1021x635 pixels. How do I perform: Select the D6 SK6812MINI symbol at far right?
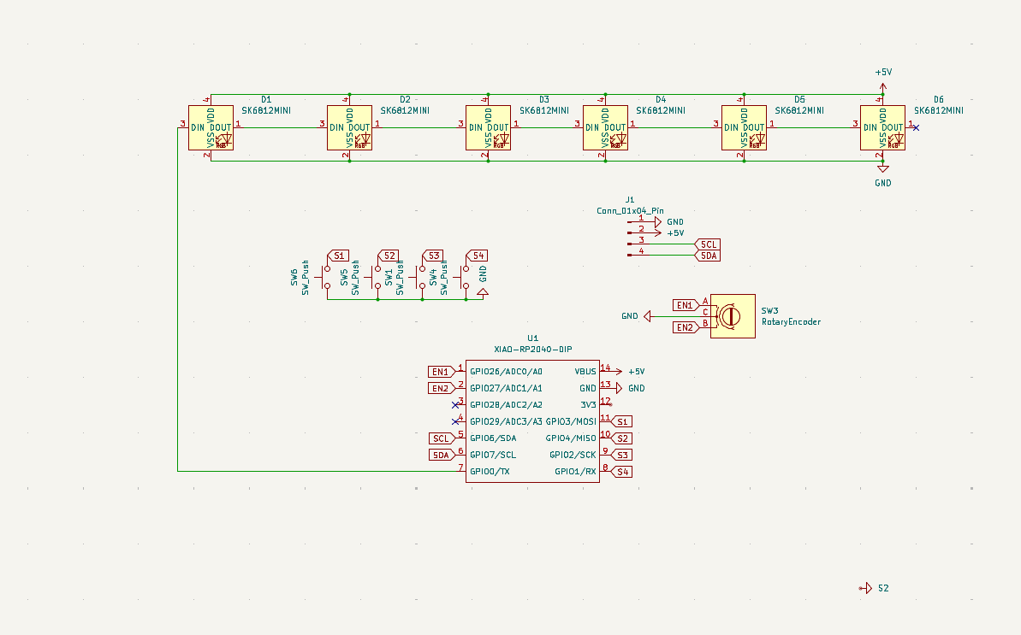pyautogui.click(x=882, y=126)
